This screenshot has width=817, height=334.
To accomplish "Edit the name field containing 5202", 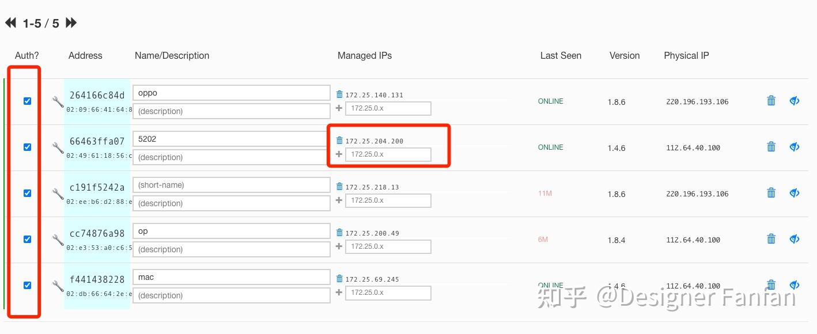I will 232,139.
